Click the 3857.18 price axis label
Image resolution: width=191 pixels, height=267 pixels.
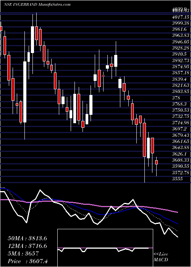coord(181,73)
